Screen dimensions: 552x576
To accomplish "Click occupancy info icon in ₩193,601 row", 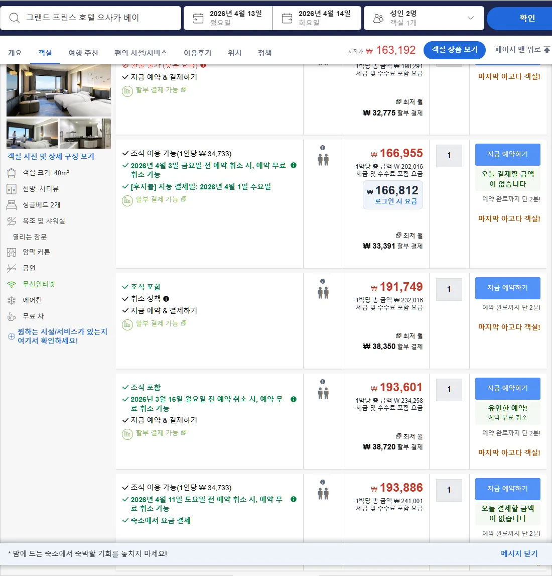I will pyautogui.click(x=323, y=382).
